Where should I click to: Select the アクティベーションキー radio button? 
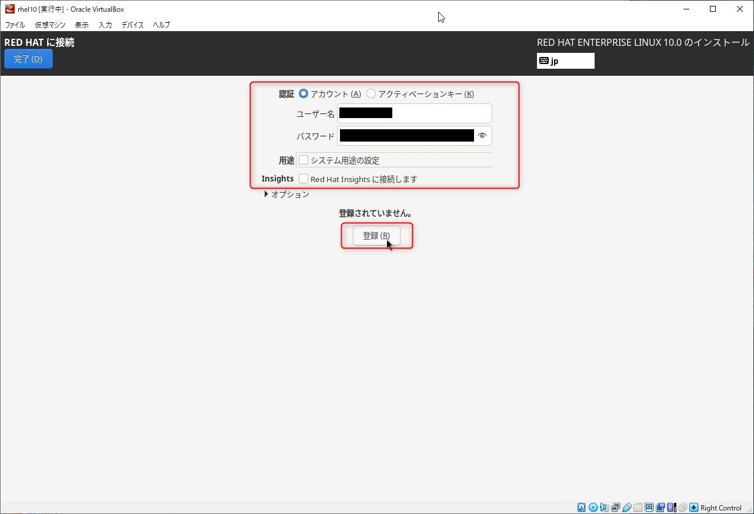click(x=371, y=94)
